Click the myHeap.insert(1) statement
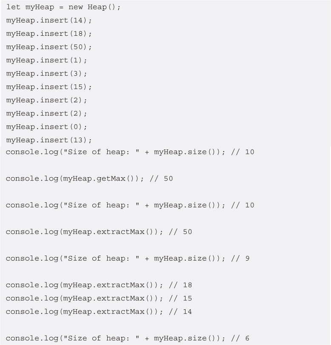 pyautogui.click(x=47, y=60)
